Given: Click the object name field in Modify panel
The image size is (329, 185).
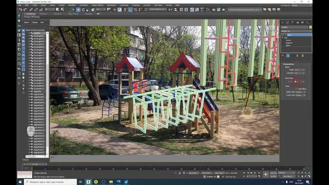Looking at the screenshot, I should click(295, 27).
